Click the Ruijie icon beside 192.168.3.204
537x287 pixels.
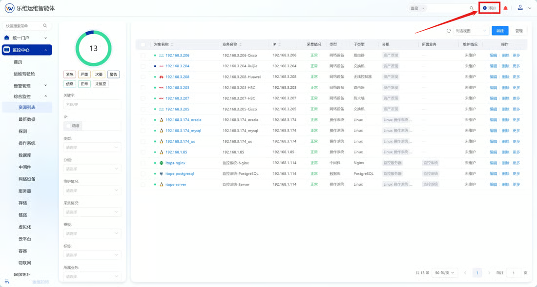click(x=161, y=66)
